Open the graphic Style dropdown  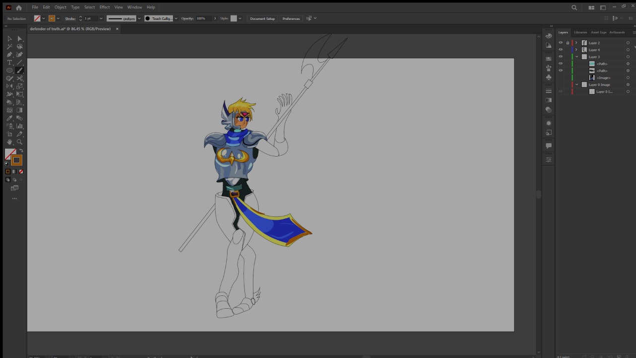pos(240,18)
